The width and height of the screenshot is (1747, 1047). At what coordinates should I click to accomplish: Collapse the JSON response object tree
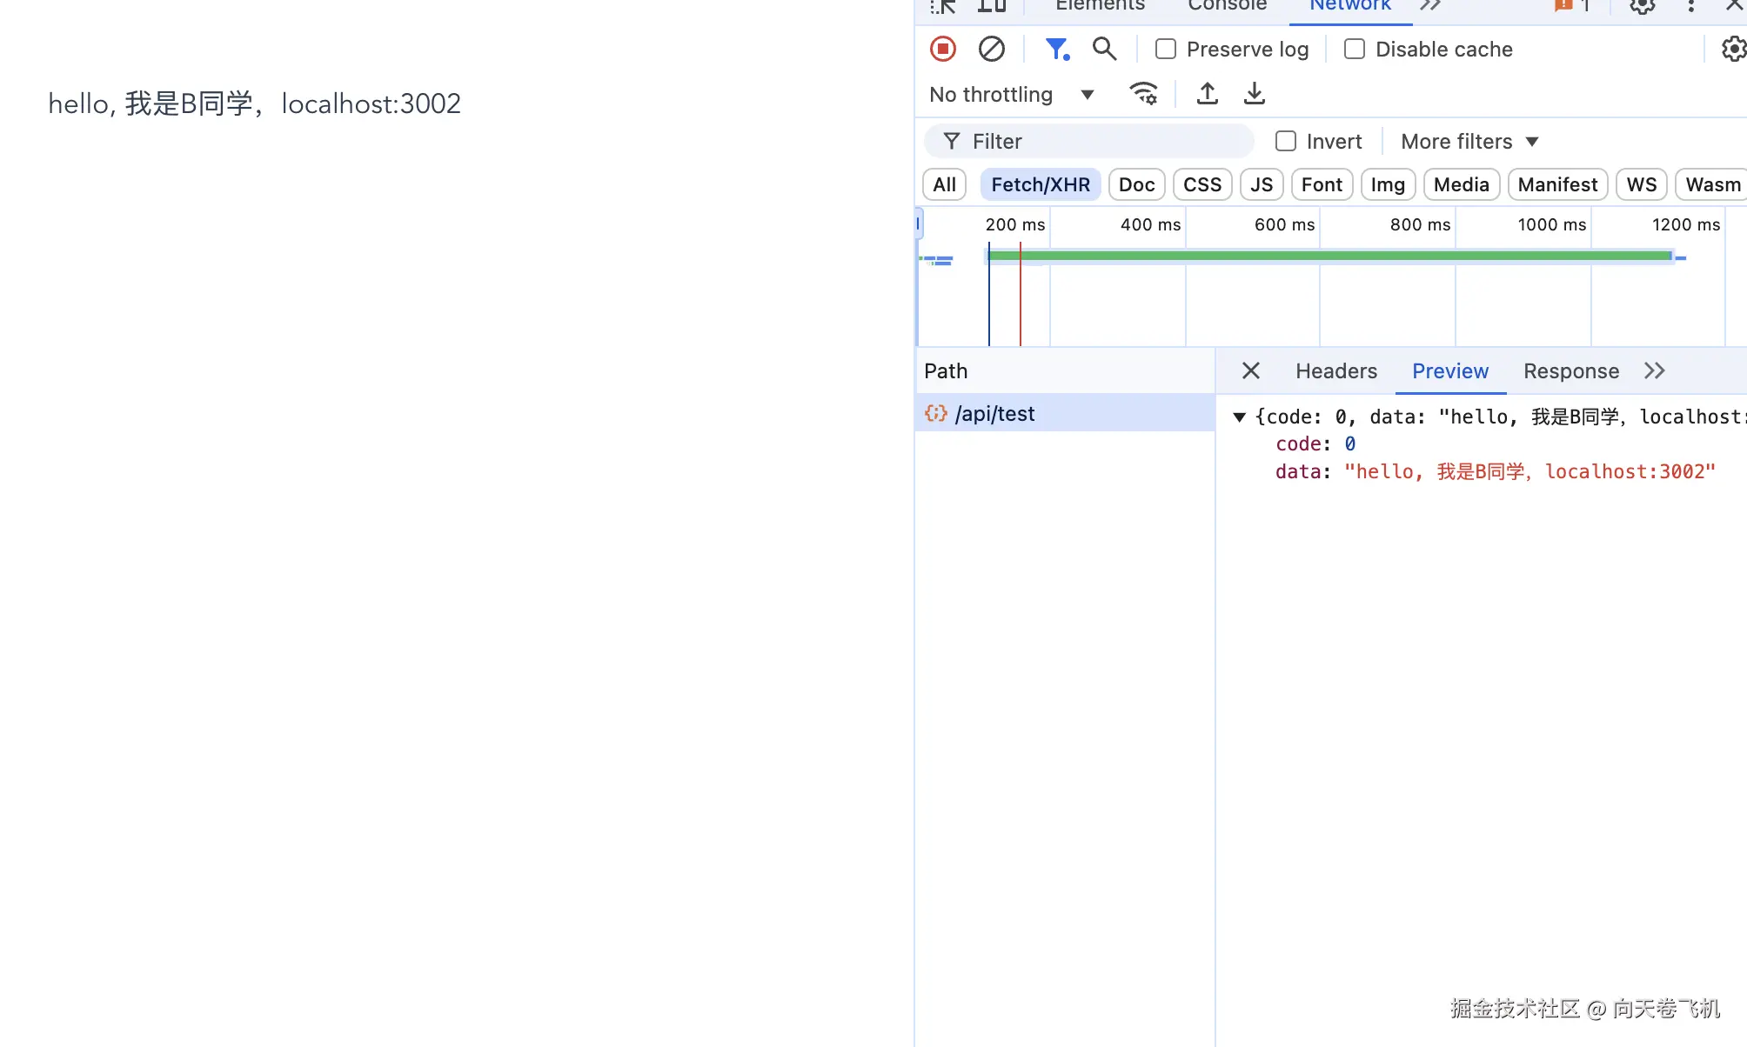coord(1240,417)
